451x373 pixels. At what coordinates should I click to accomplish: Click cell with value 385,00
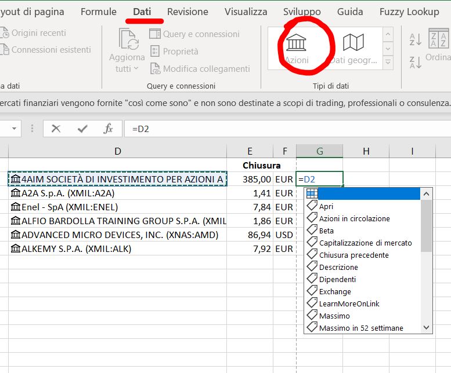pyautogui.click(x=250, y=179)
